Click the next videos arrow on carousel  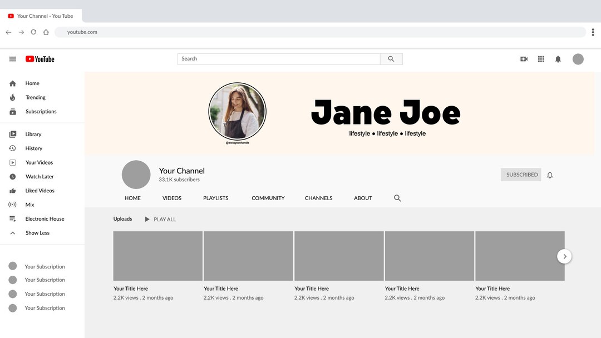pos(564,256)
